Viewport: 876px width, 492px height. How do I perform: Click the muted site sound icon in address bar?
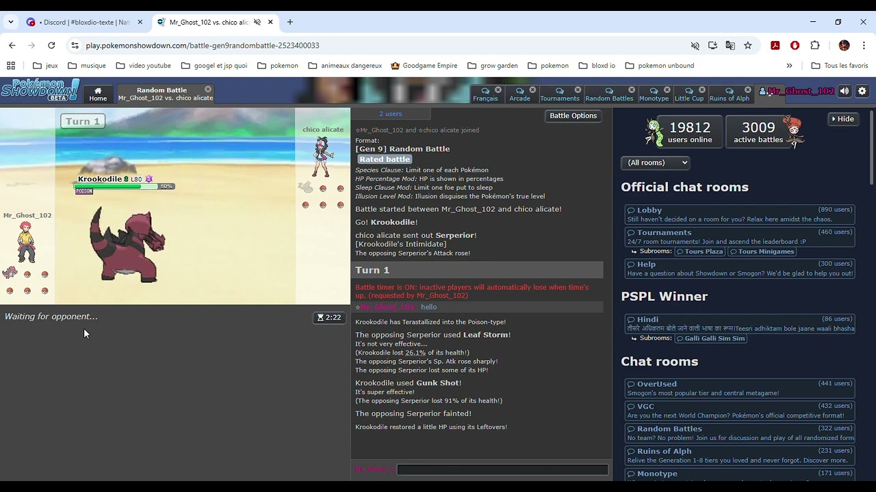(695, 45)
